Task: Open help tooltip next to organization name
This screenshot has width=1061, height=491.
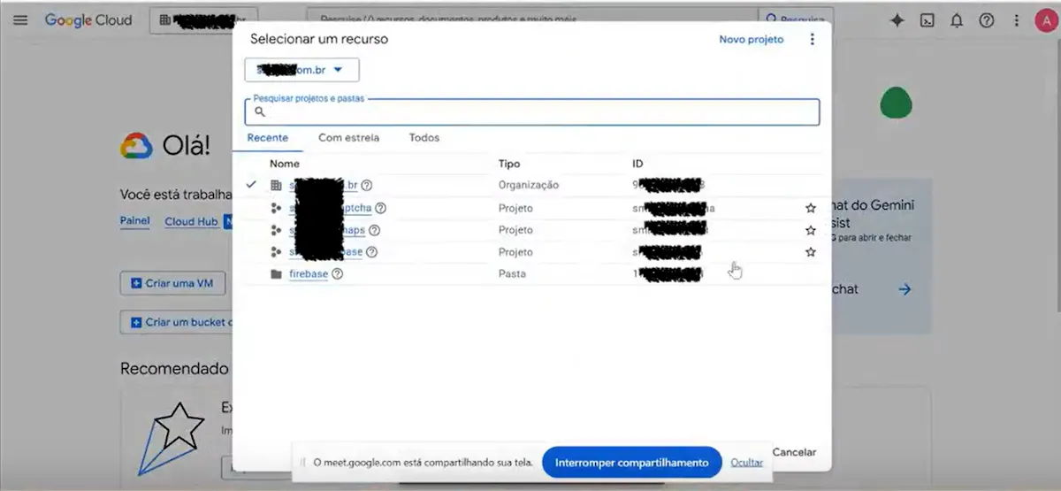Action: 367,186
